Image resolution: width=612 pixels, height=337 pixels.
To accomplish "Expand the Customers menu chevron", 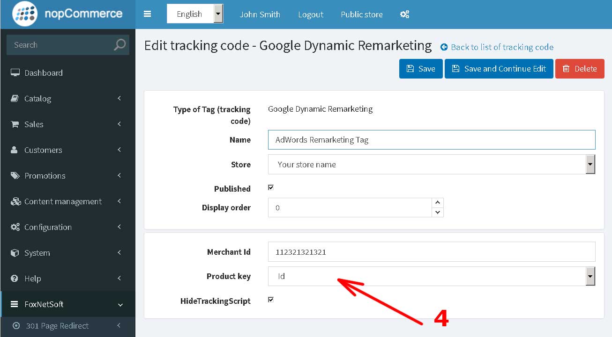I will [119, 150].
